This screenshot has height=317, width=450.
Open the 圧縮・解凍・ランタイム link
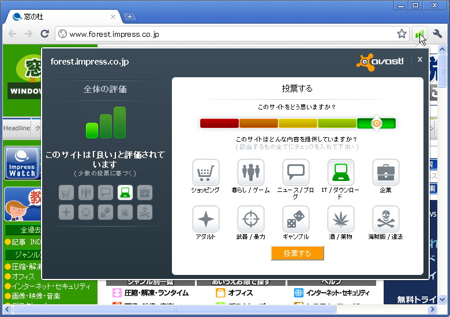pos(156,293)
